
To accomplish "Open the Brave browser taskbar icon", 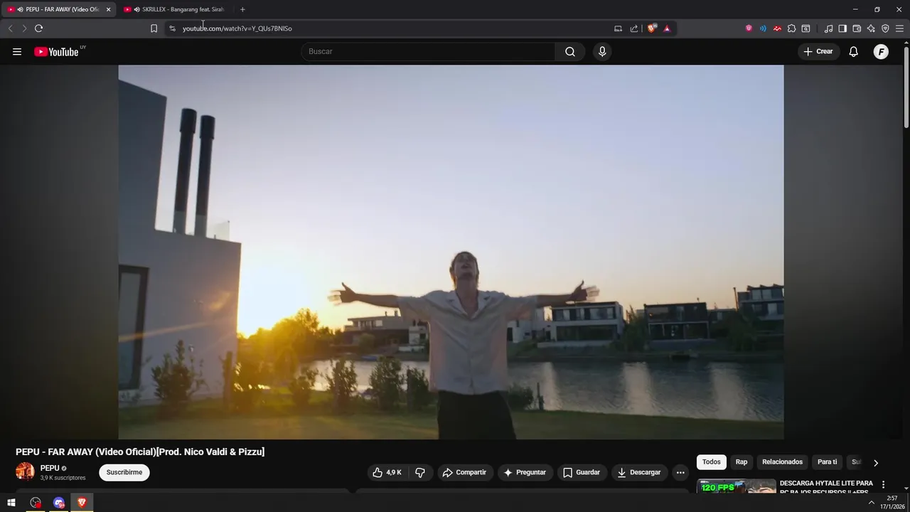I will tap(82, 503).
